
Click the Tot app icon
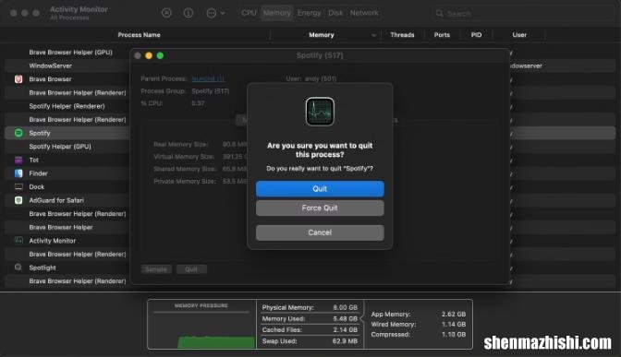pyautogui.click(x=18, y=160)
